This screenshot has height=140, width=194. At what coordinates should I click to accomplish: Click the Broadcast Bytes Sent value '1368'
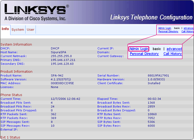click(151, 103)
